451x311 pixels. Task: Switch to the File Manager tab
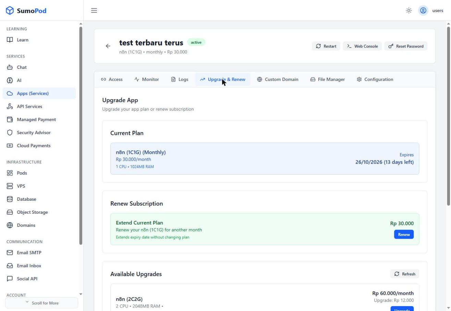coord(327,79)
